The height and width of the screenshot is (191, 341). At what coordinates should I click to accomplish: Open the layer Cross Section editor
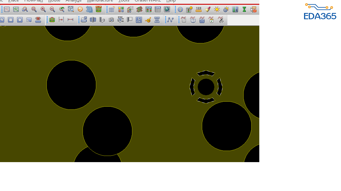pyautogui.click(x=139, y=9)
